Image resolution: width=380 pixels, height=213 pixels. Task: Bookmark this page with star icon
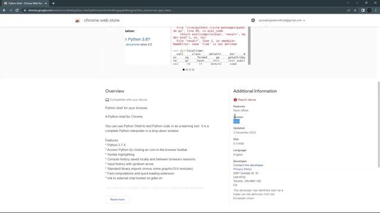(x=355, y=11)
